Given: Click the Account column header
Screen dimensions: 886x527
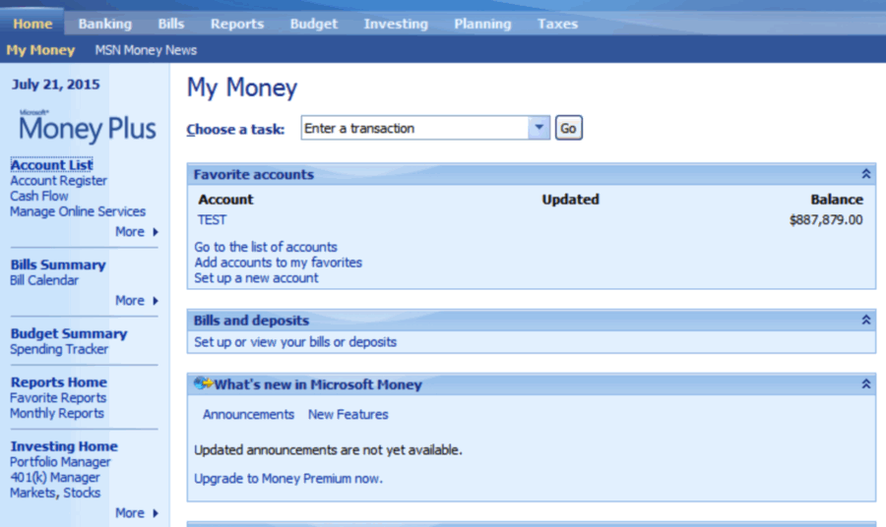Looking at the screenshot, I should 225,200.
